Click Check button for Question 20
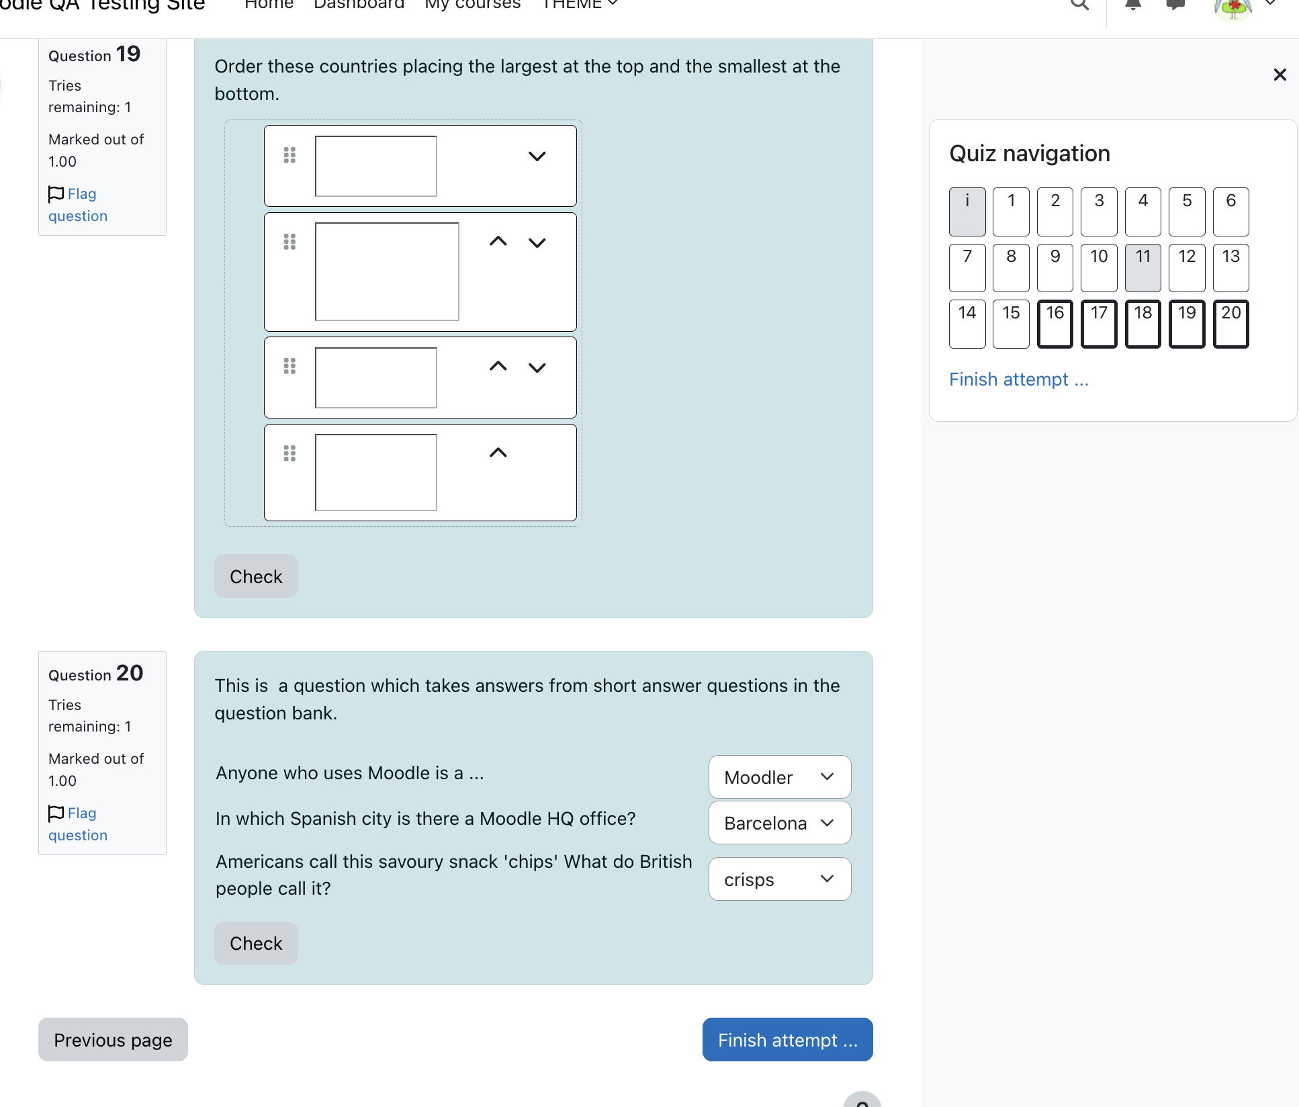Viewport: 1299px width, 1107px height. tap(256, 943)
